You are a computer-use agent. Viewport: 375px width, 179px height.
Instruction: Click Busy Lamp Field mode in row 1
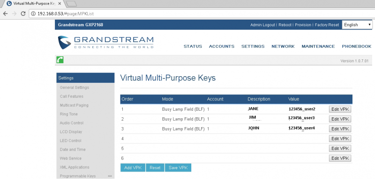183,109
